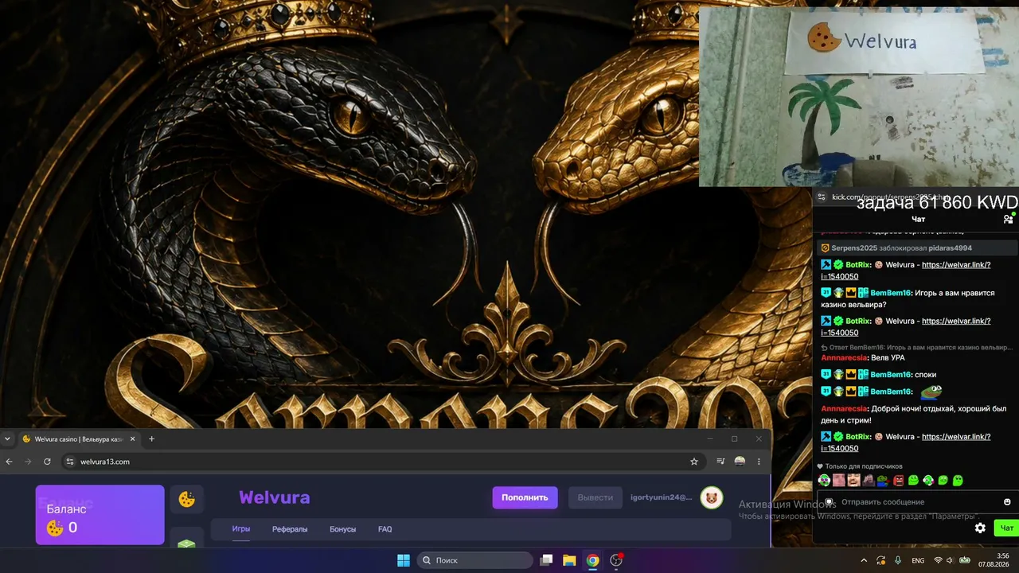Click the Chrome taskbar icon
1019x573 pixels.
tap(592, 560)
